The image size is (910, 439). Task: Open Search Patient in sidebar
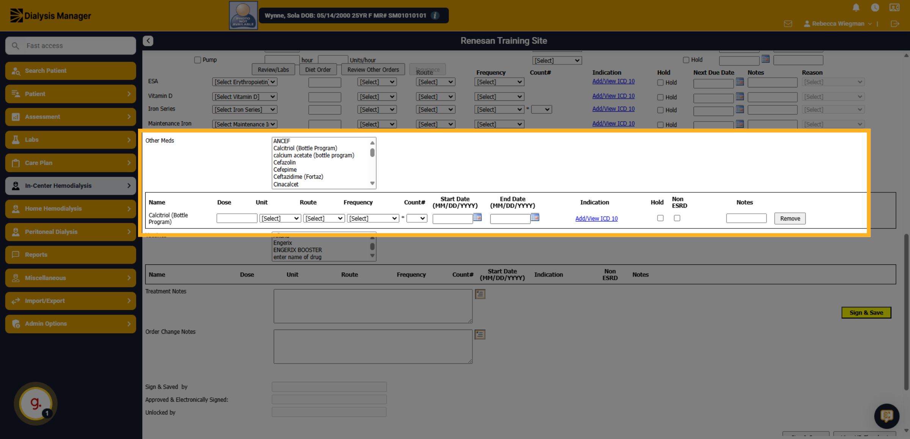(x=71, y=71)
